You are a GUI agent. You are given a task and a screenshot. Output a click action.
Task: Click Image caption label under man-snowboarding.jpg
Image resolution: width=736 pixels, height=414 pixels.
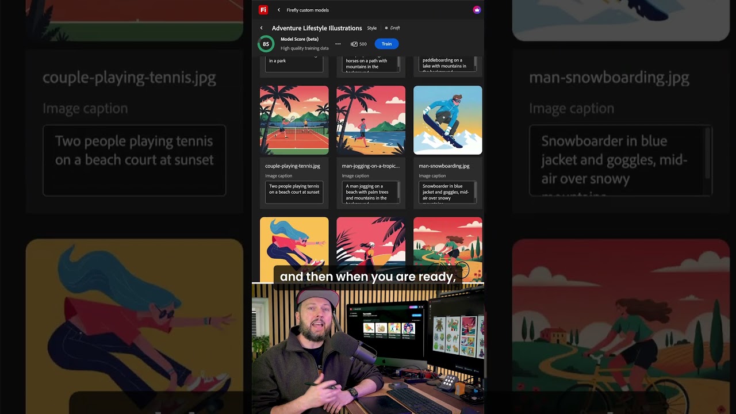[432, 176]
